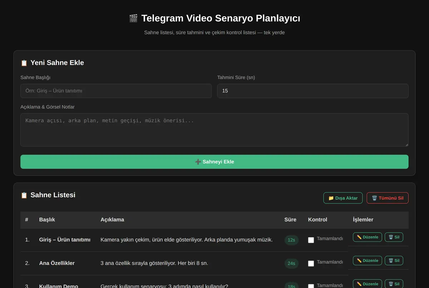Click the description '3 ana özellik sırayla gösteriliyor'
The width and height of the screenshot is (429, 288).
(154, 263)
